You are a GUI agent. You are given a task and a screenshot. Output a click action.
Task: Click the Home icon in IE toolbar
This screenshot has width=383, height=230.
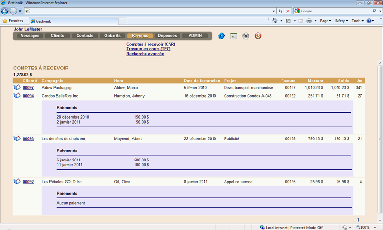(x=275, y=21)
